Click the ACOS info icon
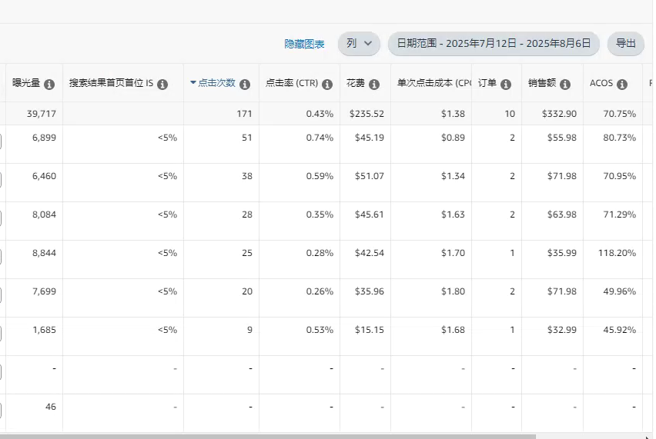Screen dimensions: 656x439 pyautogui.click(x=622, y=85)
